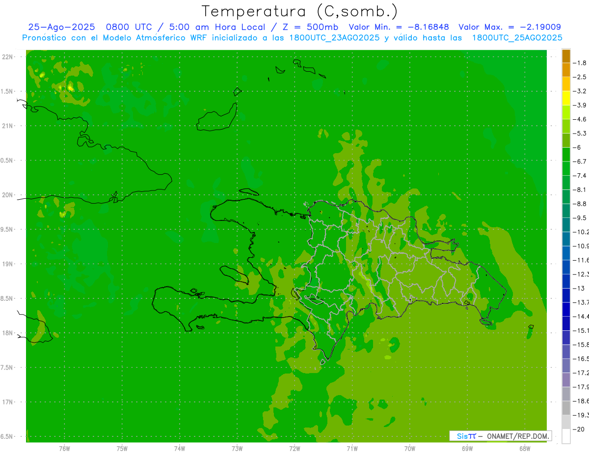Click the WRF model forecast description line

click(293, 38)
